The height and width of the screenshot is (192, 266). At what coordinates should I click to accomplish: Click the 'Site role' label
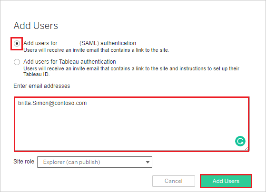(24, 162)
